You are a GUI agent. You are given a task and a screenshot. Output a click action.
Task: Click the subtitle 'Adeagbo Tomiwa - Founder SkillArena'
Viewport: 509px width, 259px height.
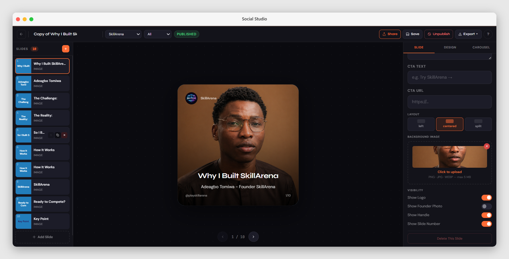tap(238, 187)
